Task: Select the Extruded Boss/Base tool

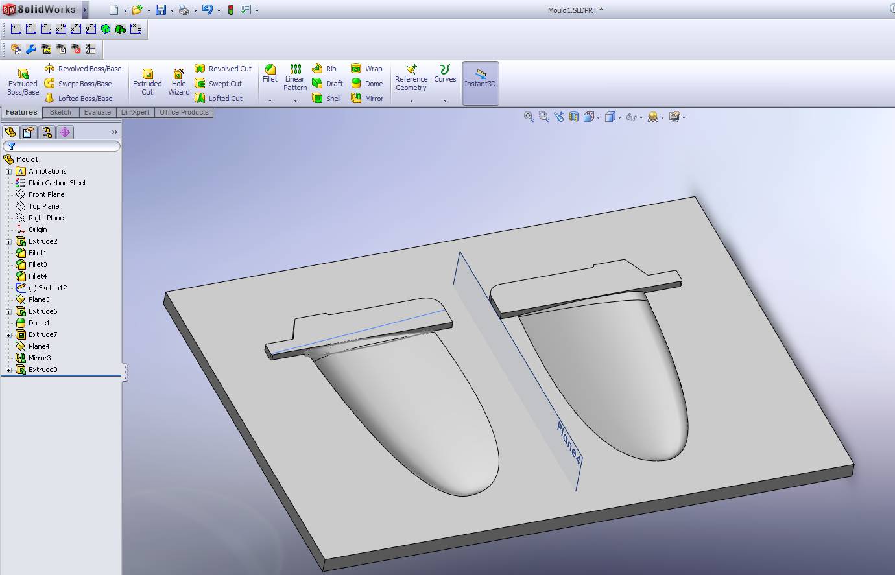Action: 23,82
